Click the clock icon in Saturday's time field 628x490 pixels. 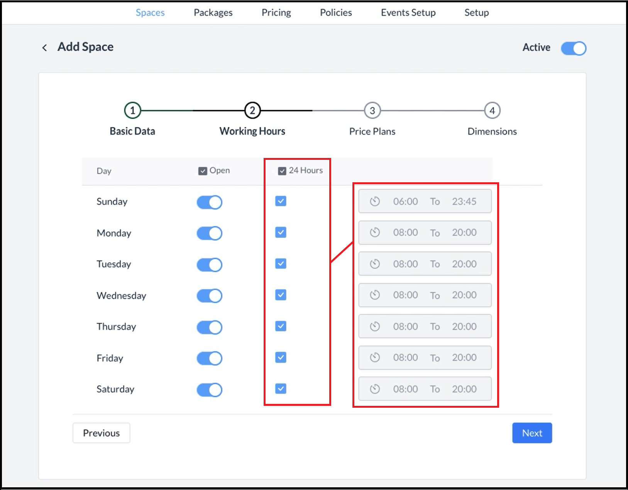pyautogui.click(x=375, y=389)
